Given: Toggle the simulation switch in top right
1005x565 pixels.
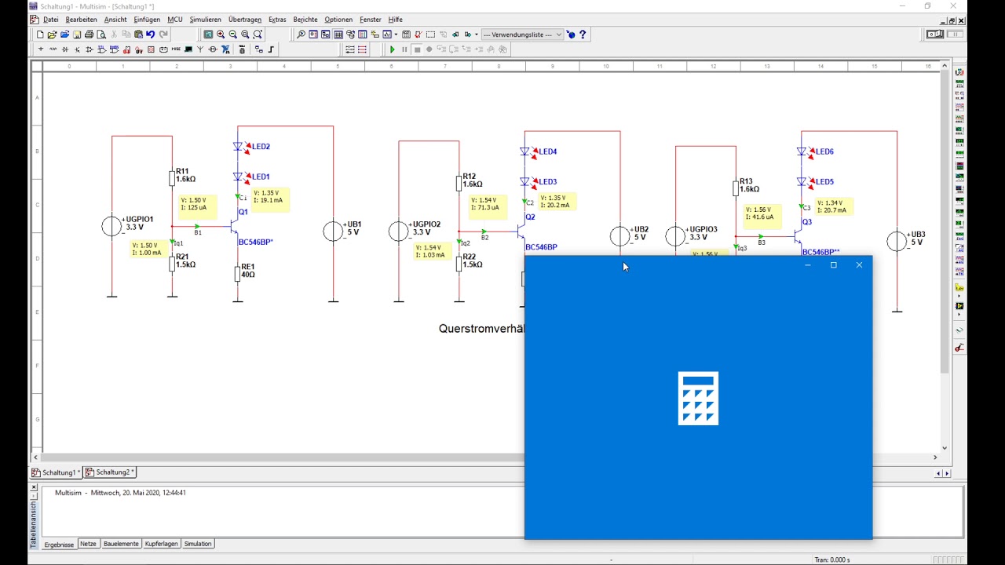Looking at the screenshot, I should coord(935,35).
